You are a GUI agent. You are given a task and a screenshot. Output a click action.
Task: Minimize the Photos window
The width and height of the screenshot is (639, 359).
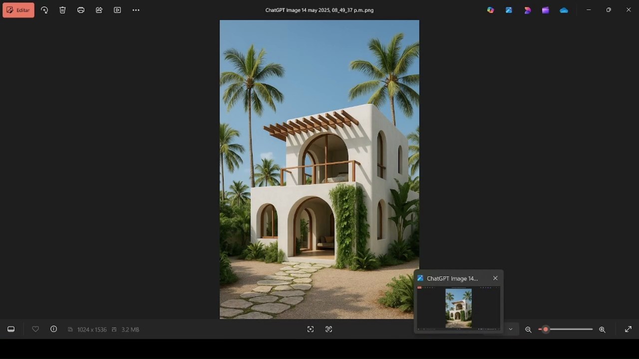pyautogui.click(x=589, y=10)
